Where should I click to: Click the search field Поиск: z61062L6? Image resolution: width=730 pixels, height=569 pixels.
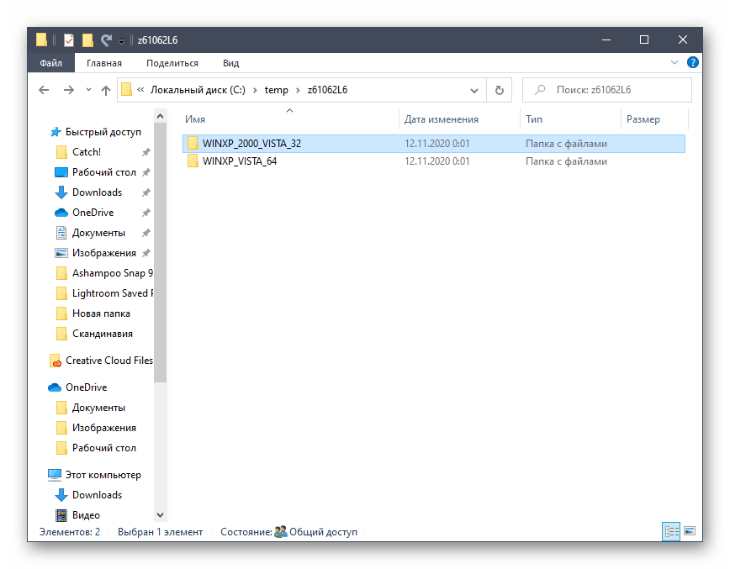point(607,90)
